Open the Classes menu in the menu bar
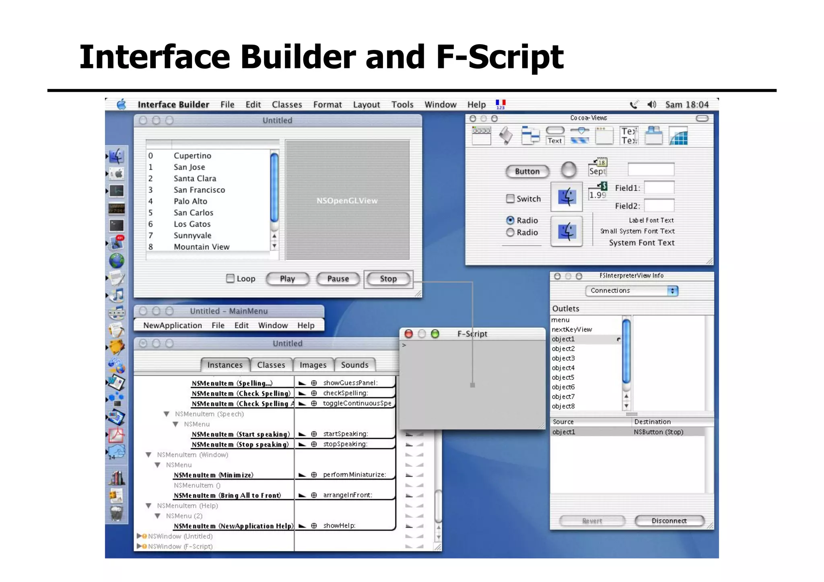Image resolution: width=824 pixels, height=582 pixels. pyautogui.click(x=287, y=105)
